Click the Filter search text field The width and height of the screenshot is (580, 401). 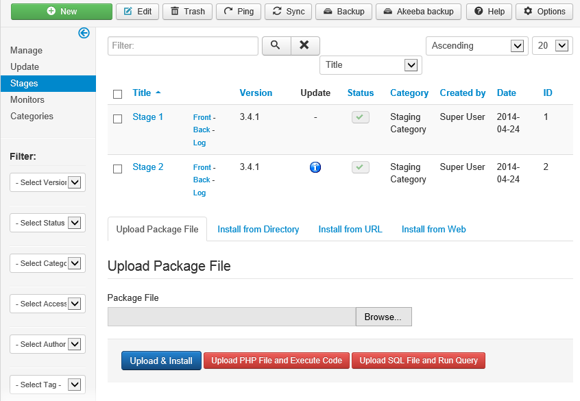click(x=182, y=46)
